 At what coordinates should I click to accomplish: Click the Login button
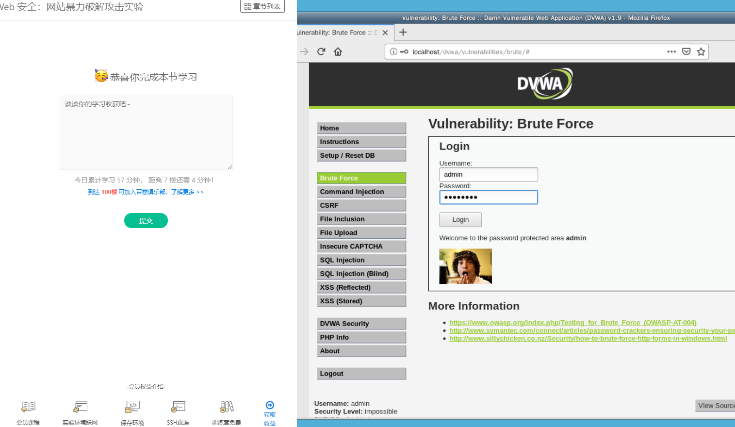(x=460, y=220)
